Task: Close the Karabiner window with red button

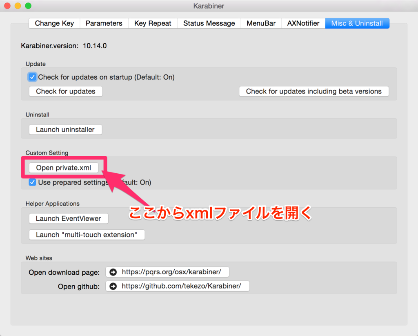Action: [7, 6]
